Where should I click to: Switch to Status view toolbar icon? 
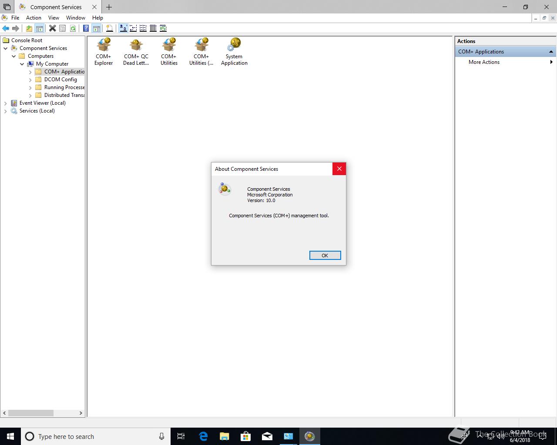163,28
